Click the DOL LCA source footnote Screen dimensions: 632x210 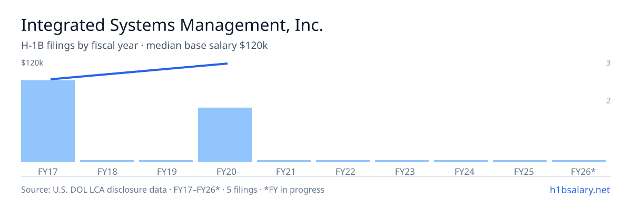tap(173, 190)
